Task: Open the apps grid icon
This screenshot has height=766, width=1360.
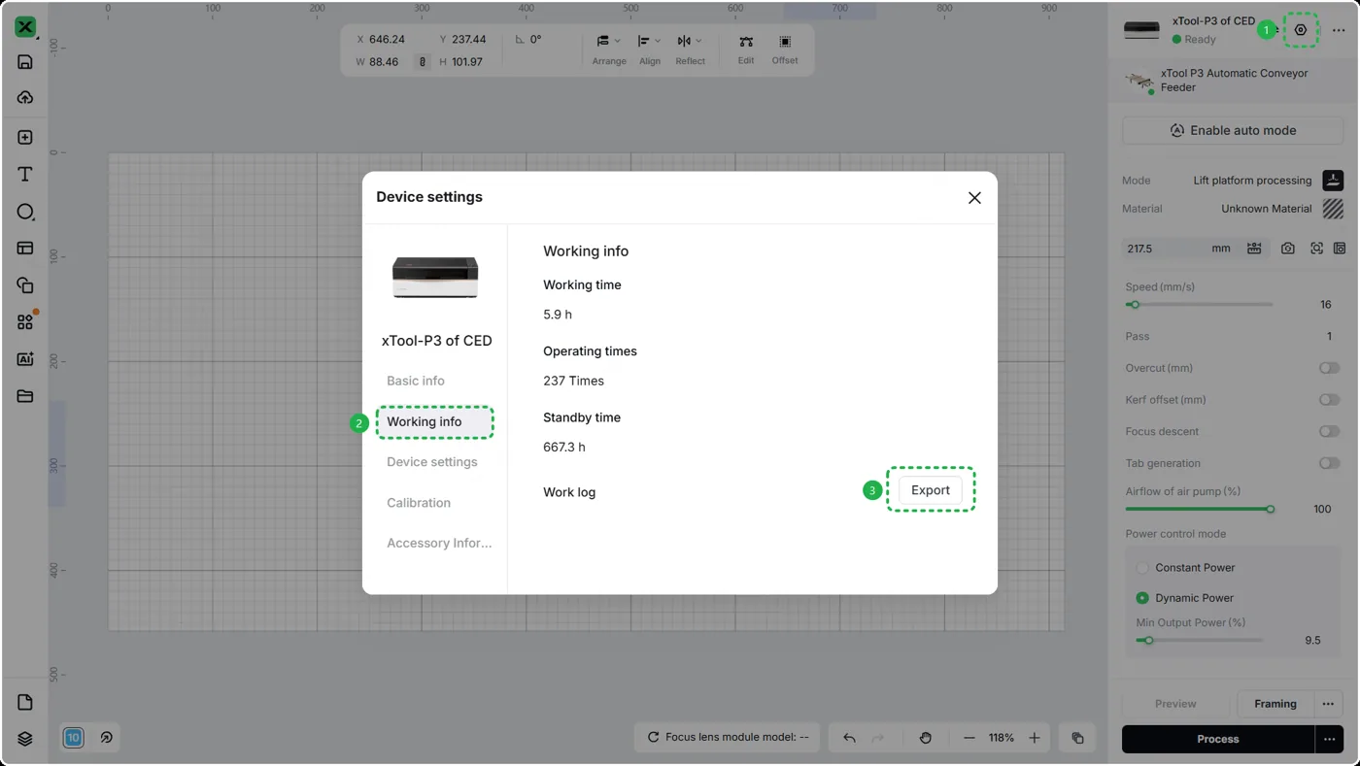Action: [25, 322]
